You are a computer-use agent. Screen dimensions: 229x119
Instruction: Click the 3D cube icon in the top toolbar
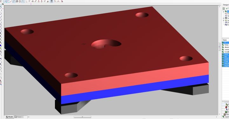pyautogui.click(x=17, y=1)
